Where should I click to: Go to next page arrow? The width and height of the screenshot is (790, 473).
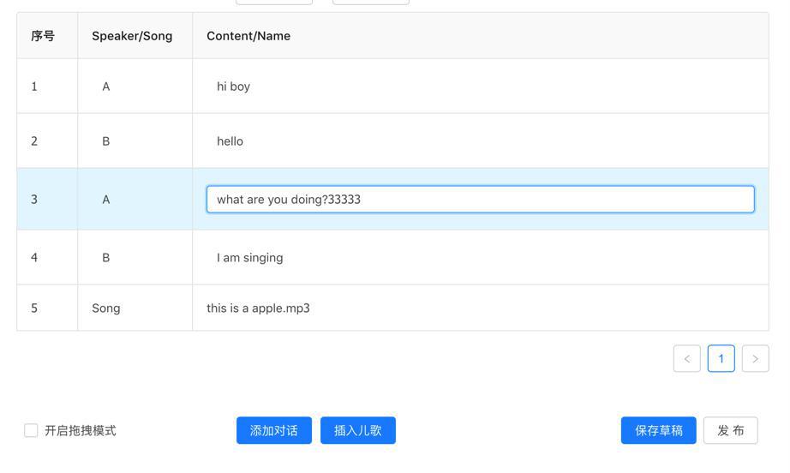(x=755, y=359)
